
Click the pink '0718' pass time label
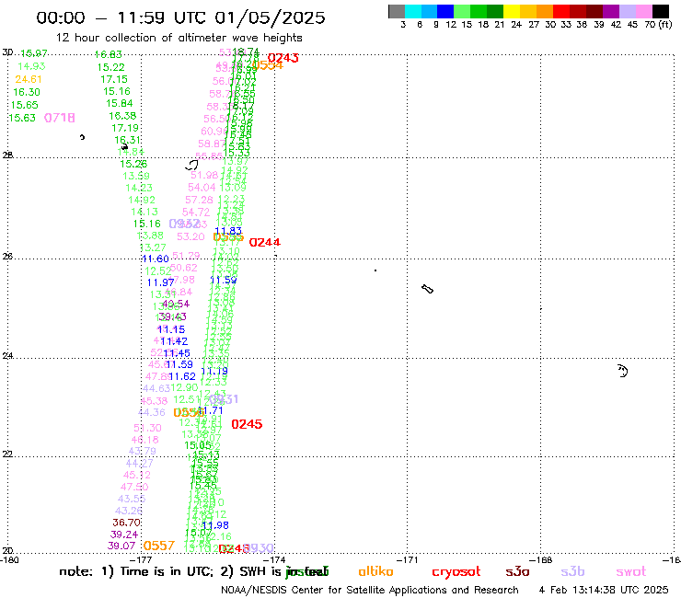60,118
